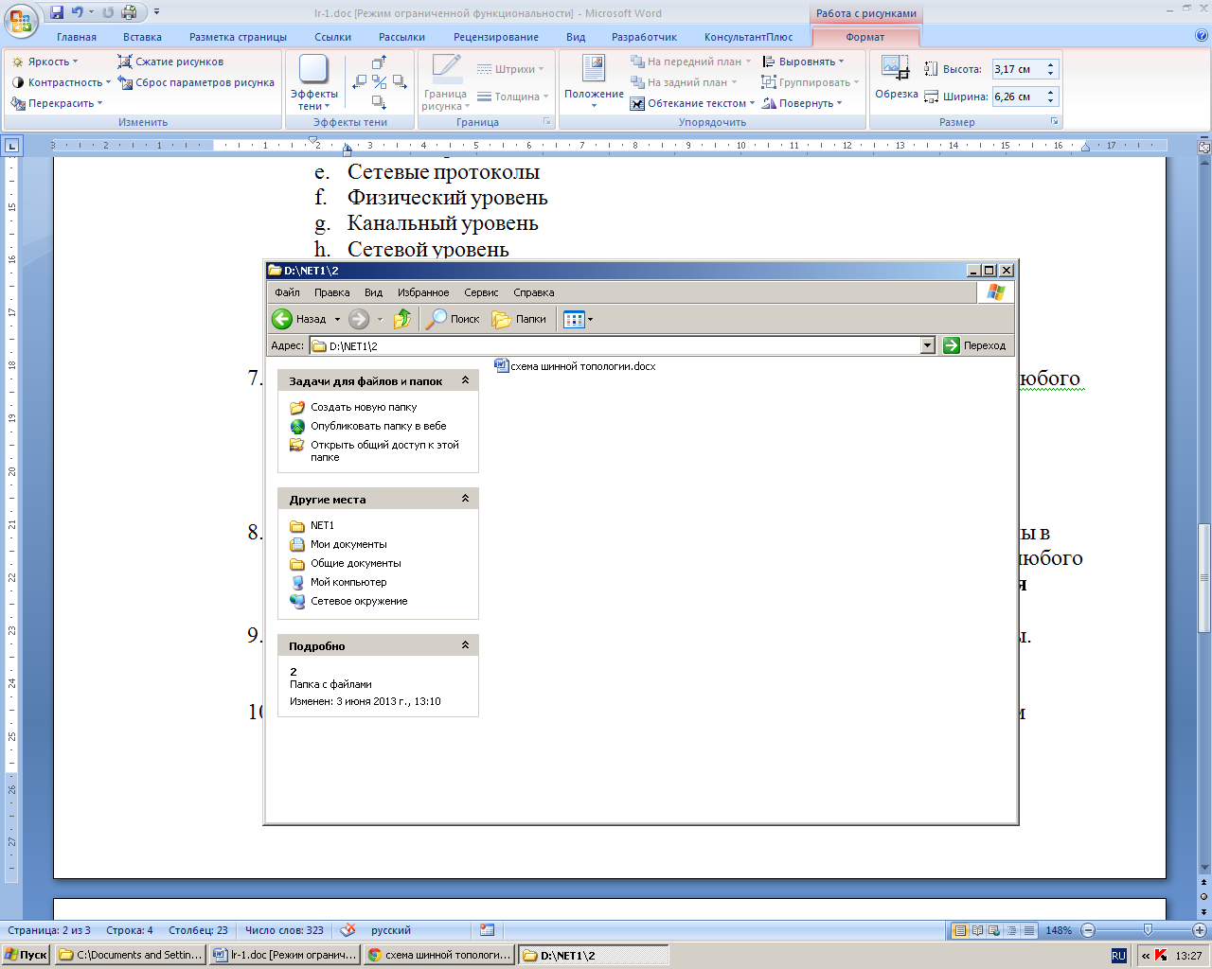Click the zoom in plus button
The image size is (1212, 969).
click(1200, 930)
